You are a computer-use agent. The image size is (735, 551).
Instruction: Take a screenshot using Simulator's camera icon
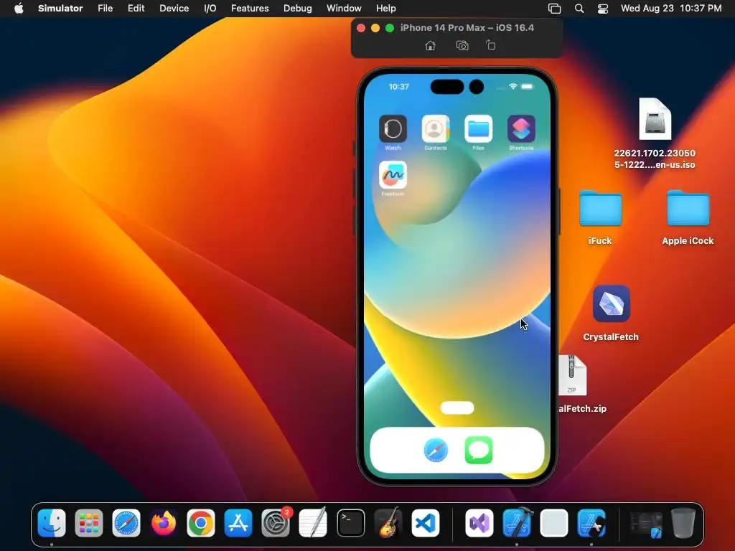tap(462, 45)
